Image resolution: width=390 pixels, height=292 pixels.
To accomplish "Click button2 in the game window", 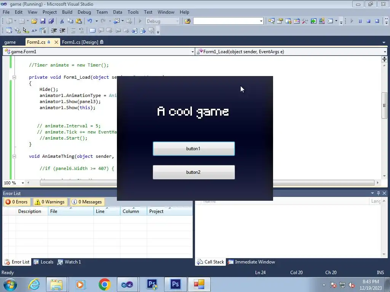I will click(x=193, y=172).
